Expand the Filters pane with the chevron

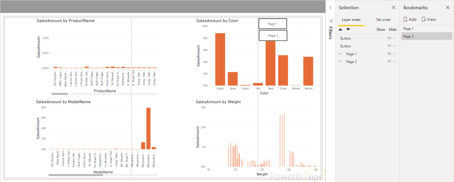click(330, 8)
